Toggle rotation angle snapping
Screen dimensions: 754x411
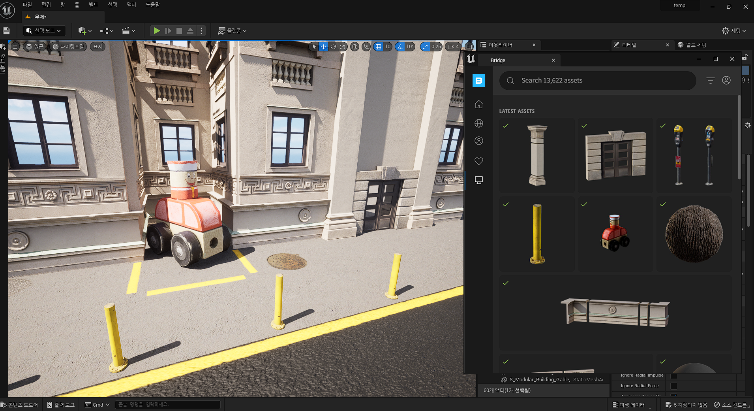[400, 47]
